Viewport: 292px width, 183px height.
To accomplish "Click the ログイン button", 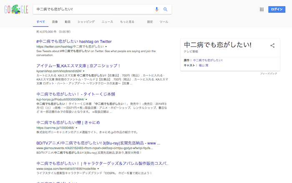I will 277,9.
